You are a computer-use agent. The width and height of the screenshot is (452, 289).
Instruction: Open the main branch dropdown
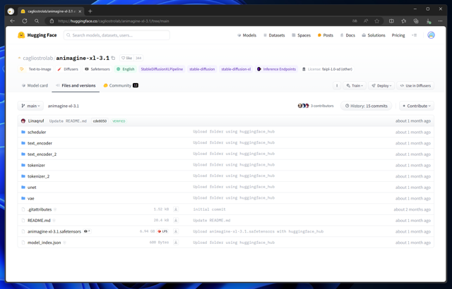tap(30, 106)
